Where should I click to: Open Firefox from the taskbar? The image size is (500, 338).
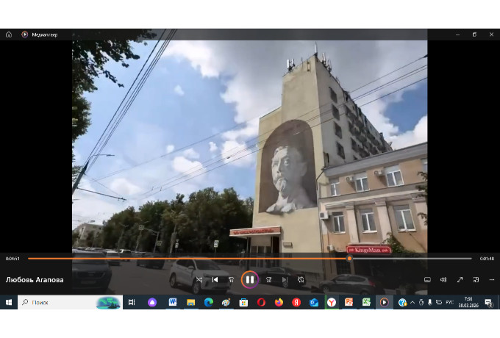pos(279,302)
